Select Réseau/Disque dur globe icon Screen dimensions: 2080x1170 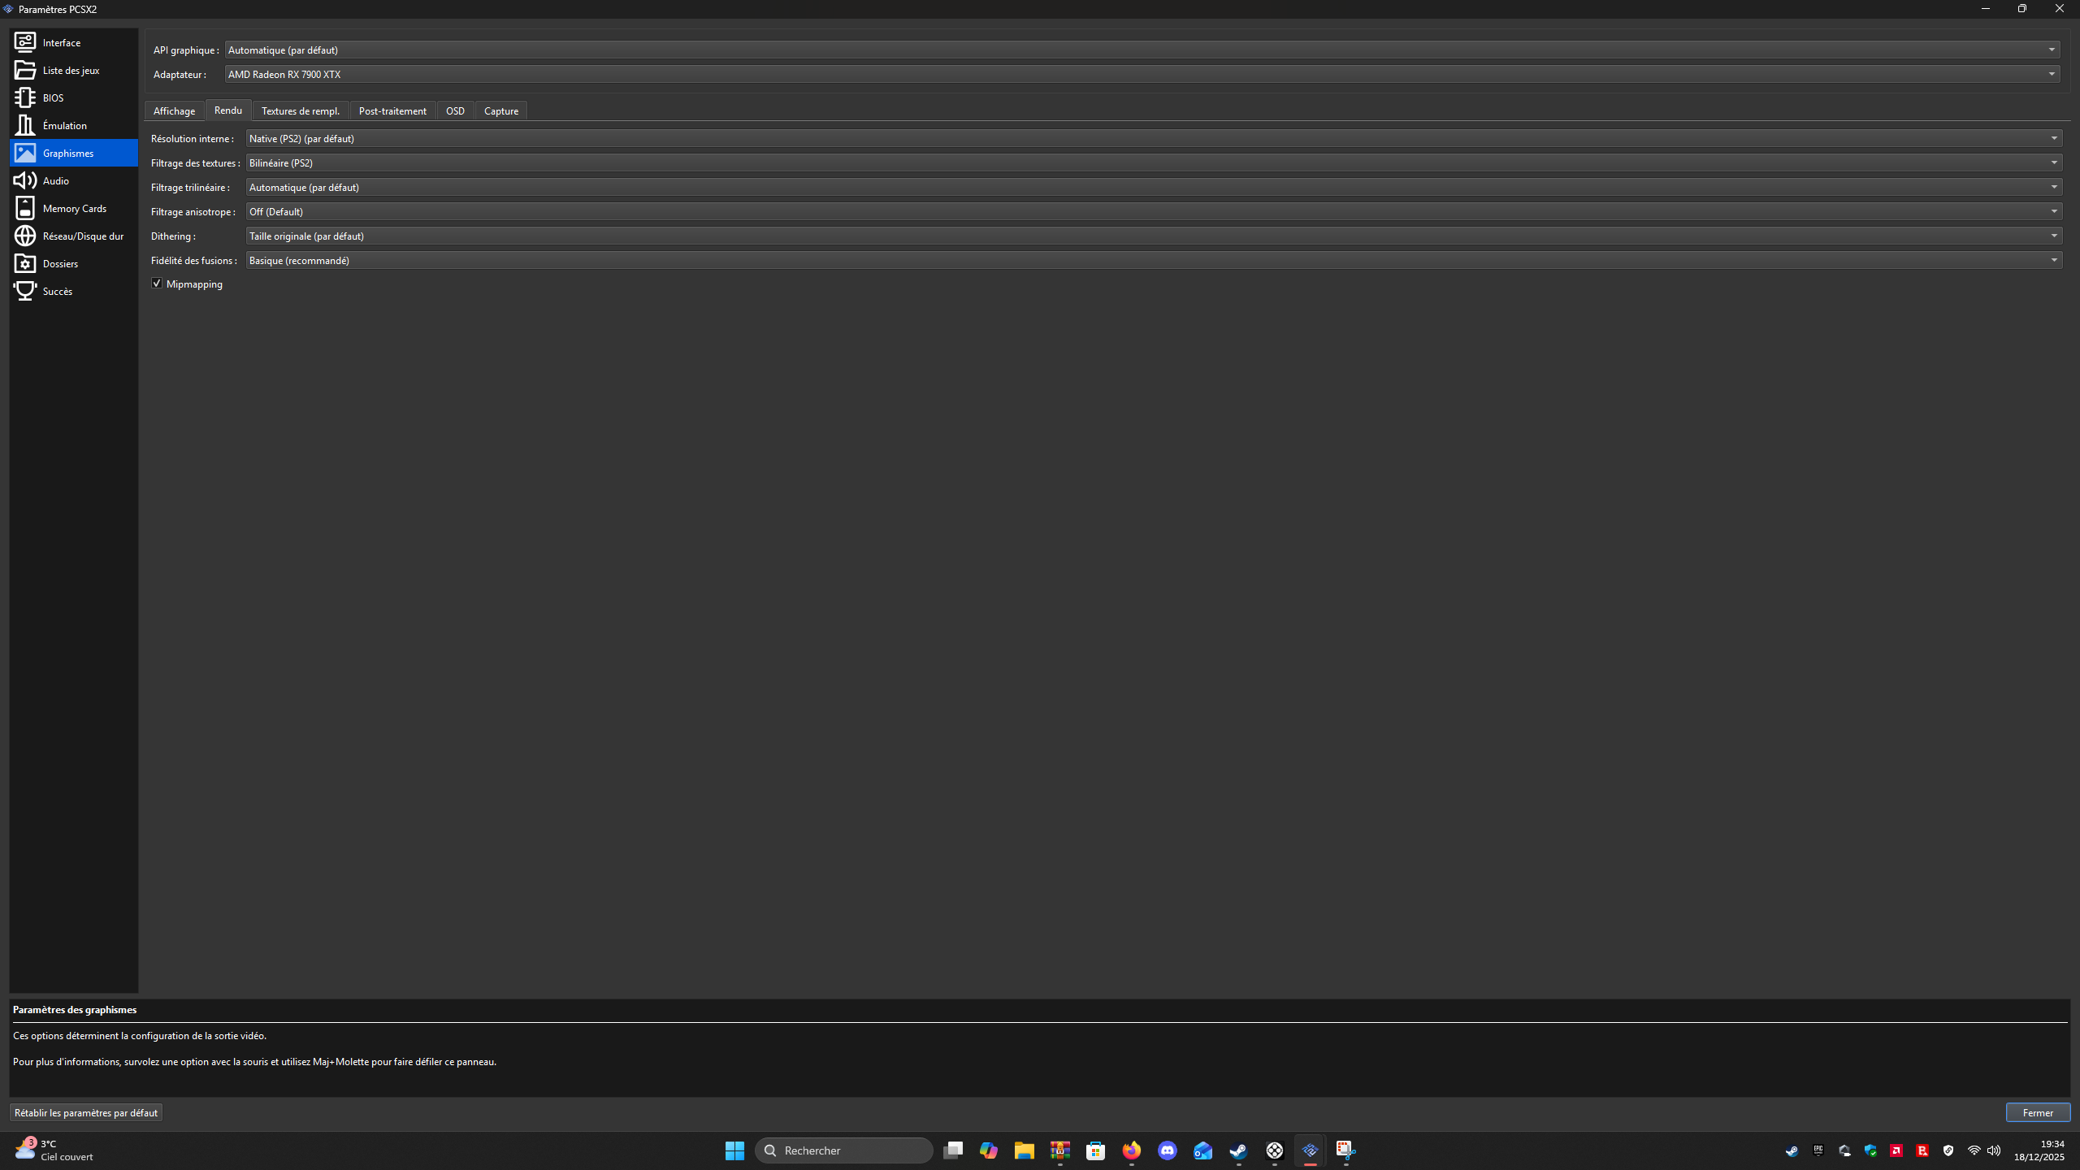coord(25,236)
